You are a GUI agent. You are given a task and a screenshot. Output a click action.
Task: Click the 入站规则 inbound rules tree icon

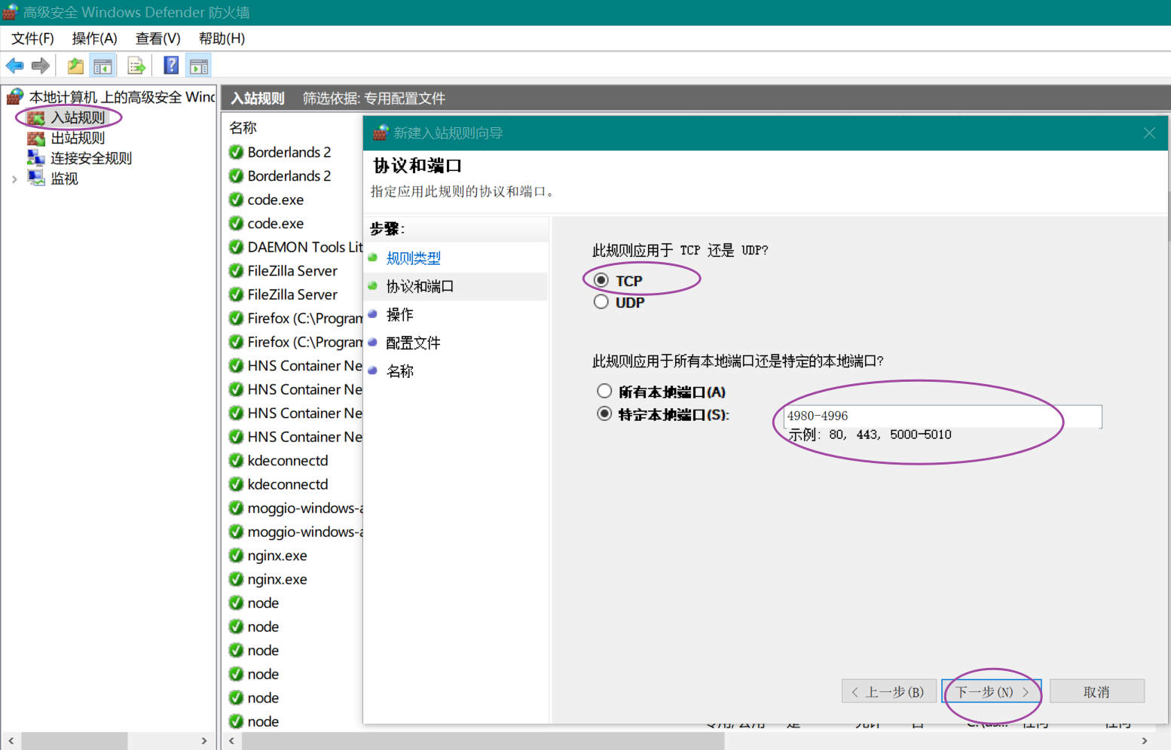coord(36,117)
